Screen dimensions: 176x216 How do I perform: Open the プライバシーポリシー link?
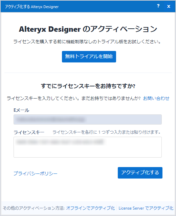pyautogui.click(x=35, y=173)
